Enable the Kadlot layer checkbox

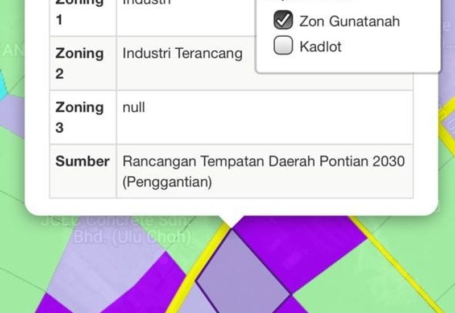point(283,46)
